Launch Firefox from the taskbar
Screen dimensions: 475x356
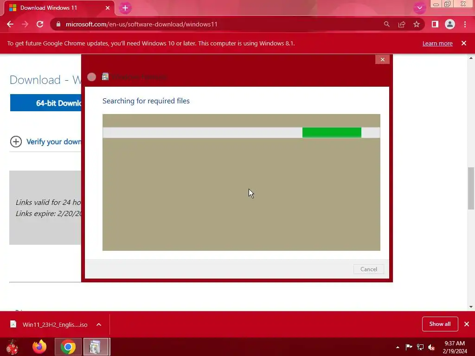tap(39, 347)
